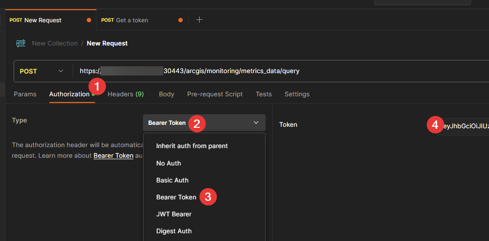The height and width of the screenshot is (241, 489).
Task: Switch to the Body tab
Action: tap(166, 94)
